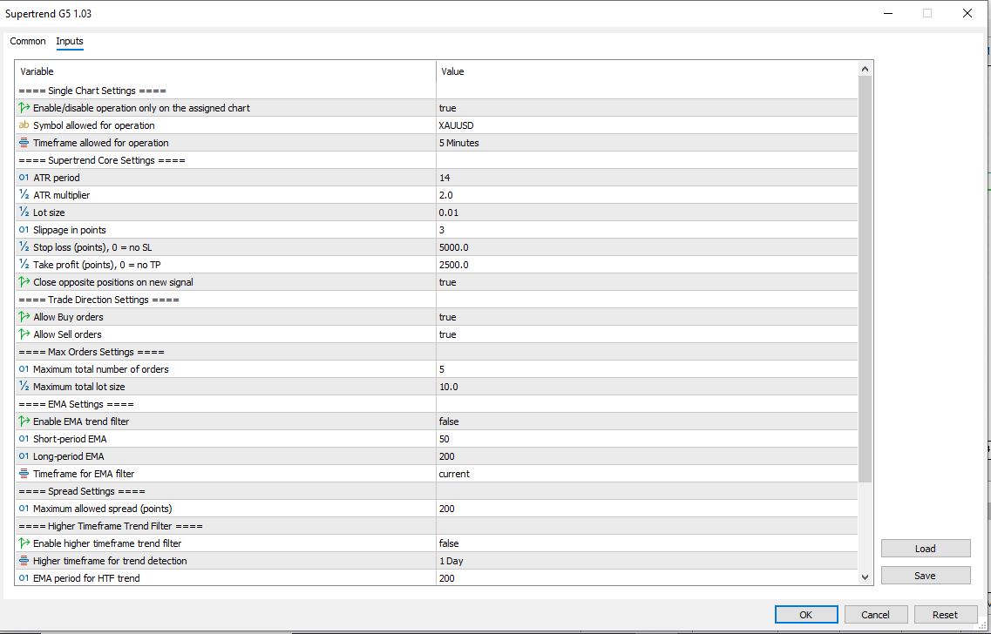Click the Lot size fraction icon
Viewport: 991px width, 634px height.
(x=24, y=212)
